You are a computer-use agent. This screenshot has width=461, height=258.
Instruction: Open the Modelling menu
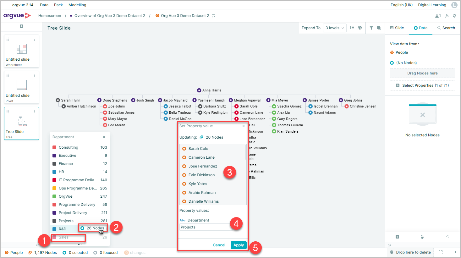[x=77, y=5]
